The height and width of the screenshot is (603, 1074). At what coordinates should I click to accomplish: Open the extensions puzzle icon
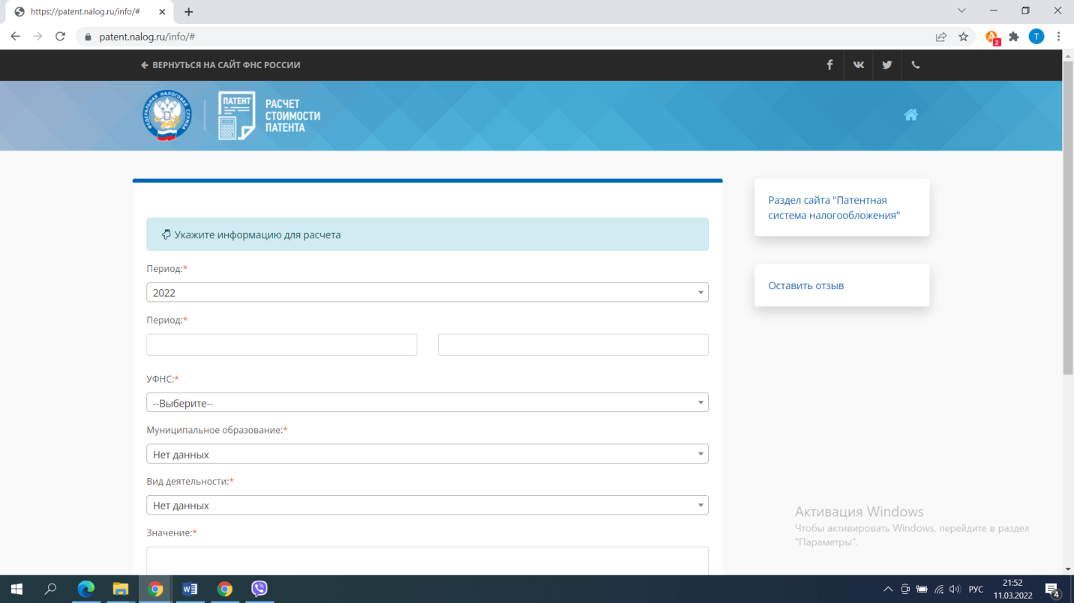point(1014,37)
